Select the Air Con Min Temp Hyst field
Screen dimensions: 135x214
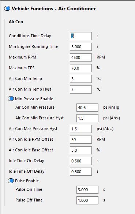tap(81, 90)
